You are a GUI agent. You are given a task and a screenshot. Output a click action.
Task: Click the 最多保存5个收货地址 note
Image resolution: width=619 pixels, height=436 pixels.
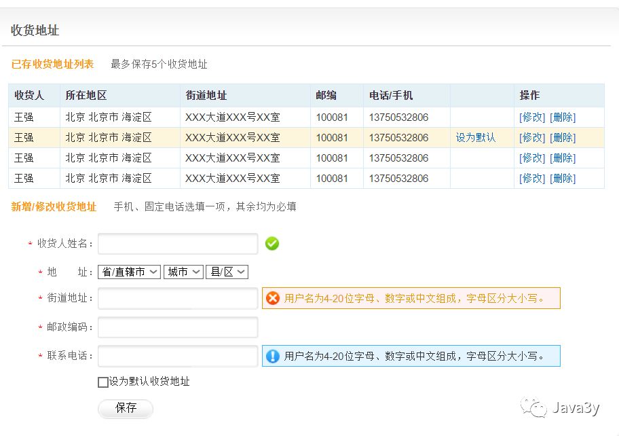pyautogui.click(x=159, y=64)
